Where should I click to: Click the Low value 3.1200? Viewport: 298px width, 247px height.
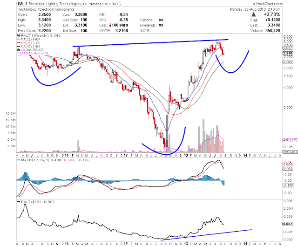[45, 25]
